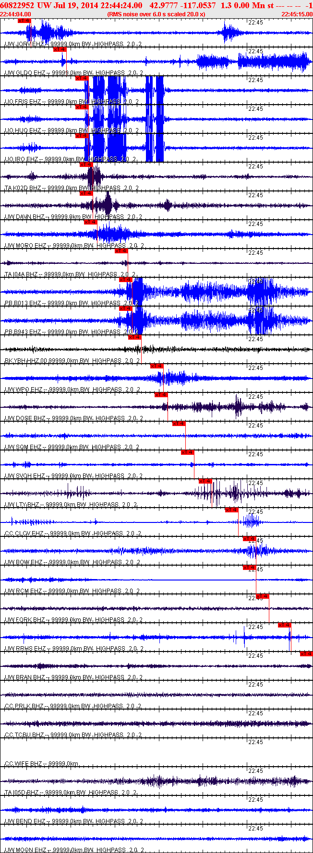Click the RMS noise scaling note
This screenshot has height=853, width=313.
[x=156, y=14]
